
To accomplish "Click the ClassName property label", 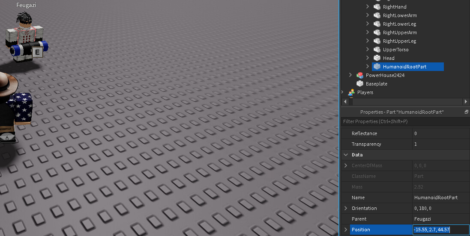I will pos(364,176).
